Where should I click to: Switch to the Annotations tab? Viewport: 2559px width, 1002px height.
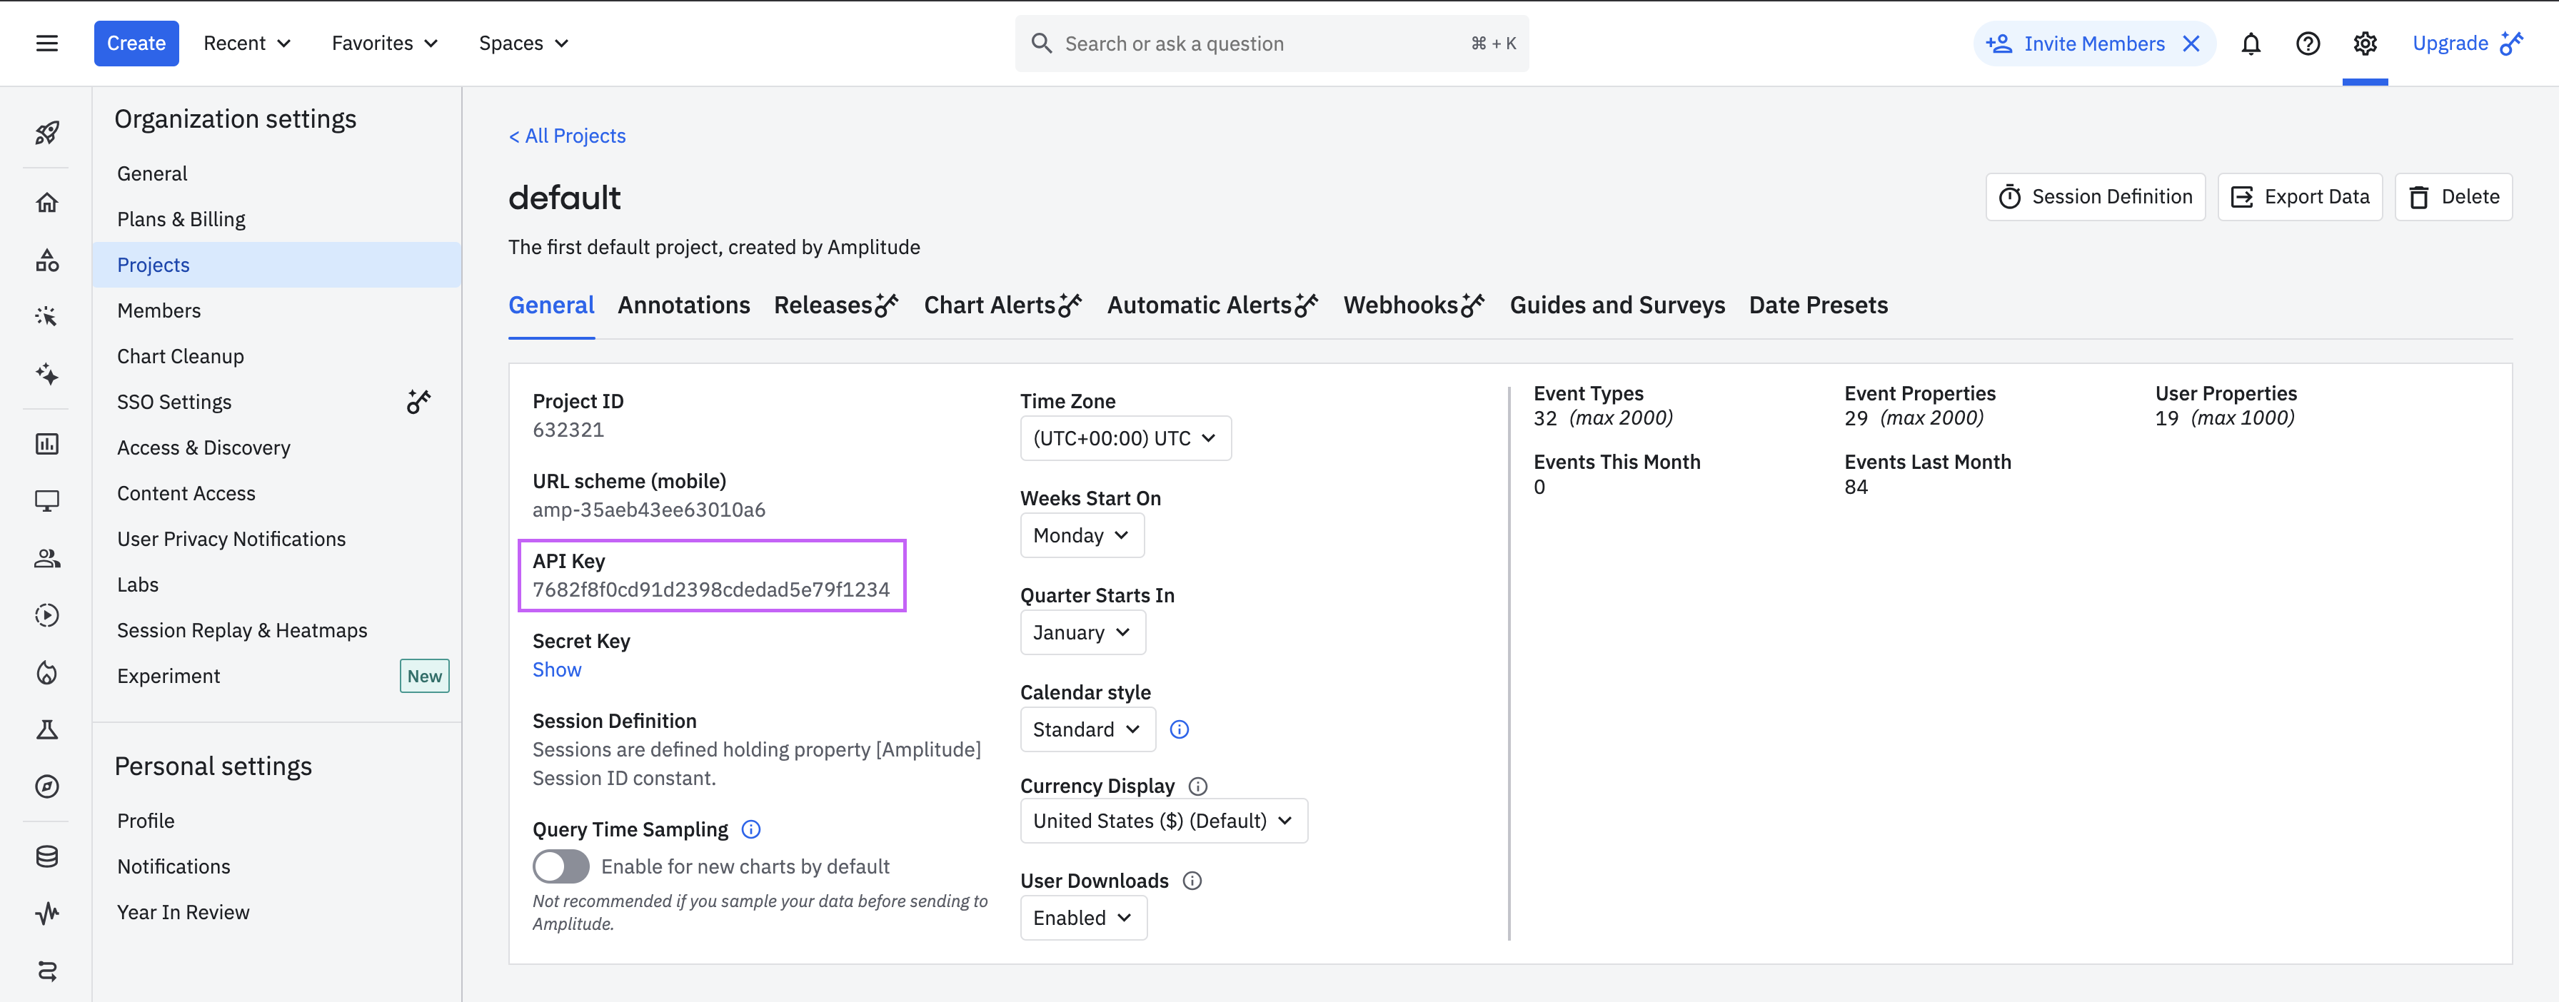pos(683,306)
